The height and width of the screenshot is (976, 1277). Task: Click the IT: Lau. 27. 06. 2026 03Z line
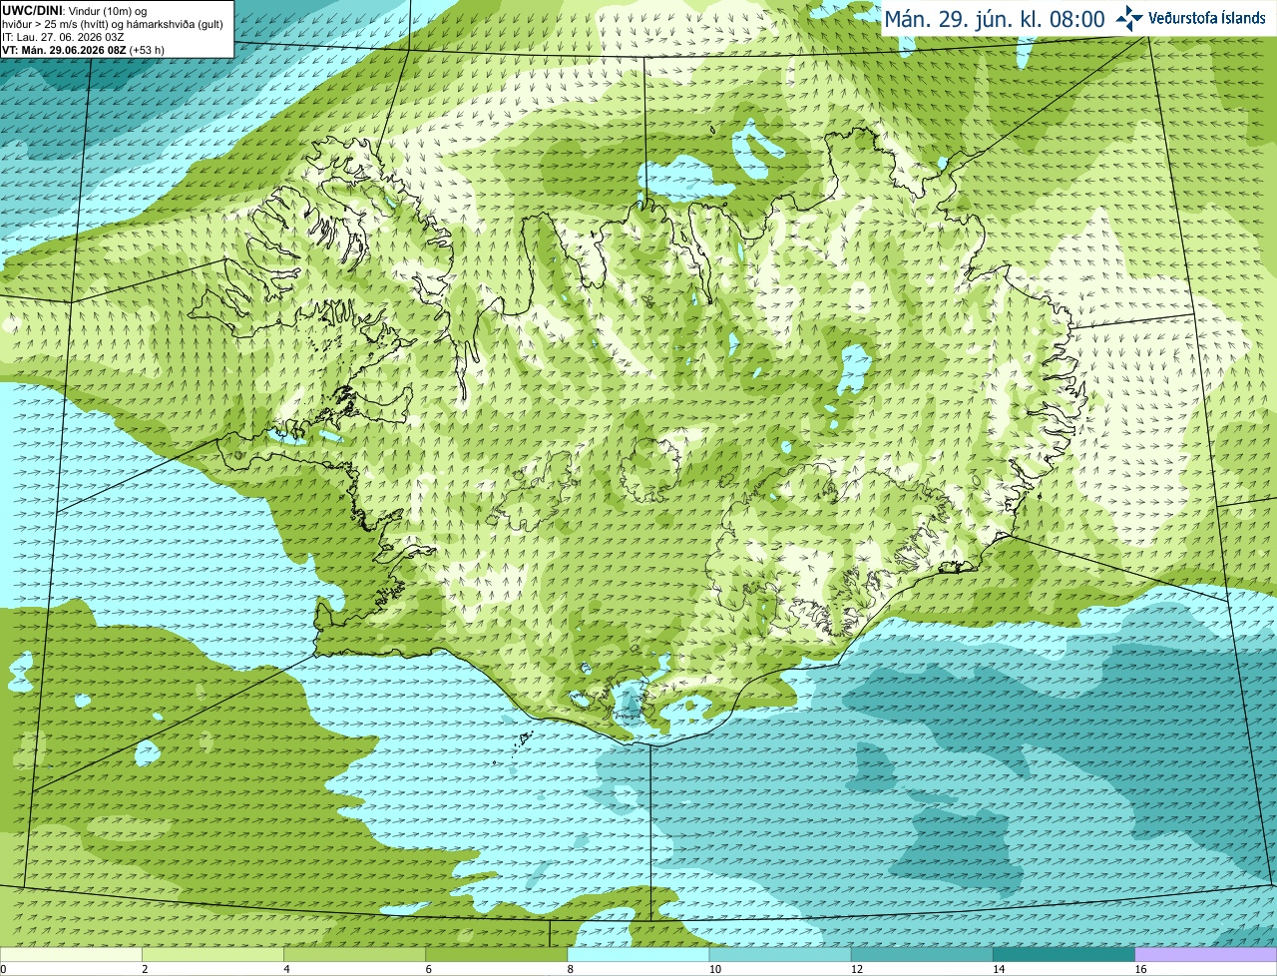click(63, 37)
